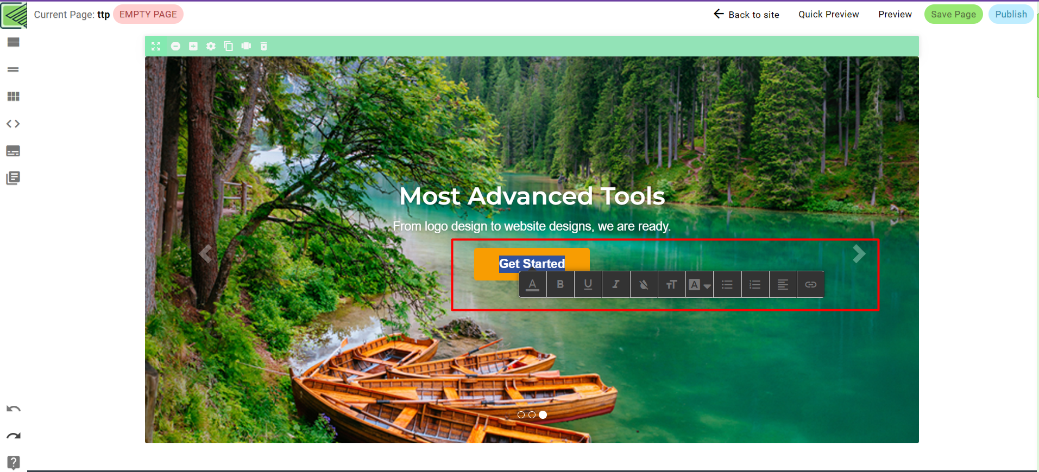Redo the last change
Viewport: 1039px width, 472px height.
click(13, 436)
